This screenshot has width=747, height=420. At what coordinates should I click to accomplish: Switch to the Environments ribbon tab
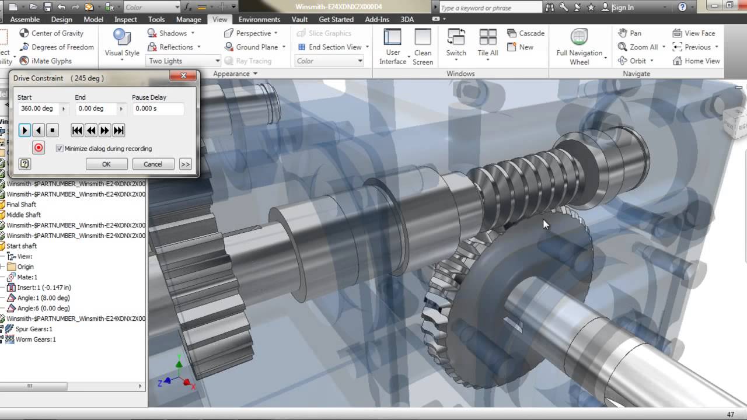click(259, 19)
